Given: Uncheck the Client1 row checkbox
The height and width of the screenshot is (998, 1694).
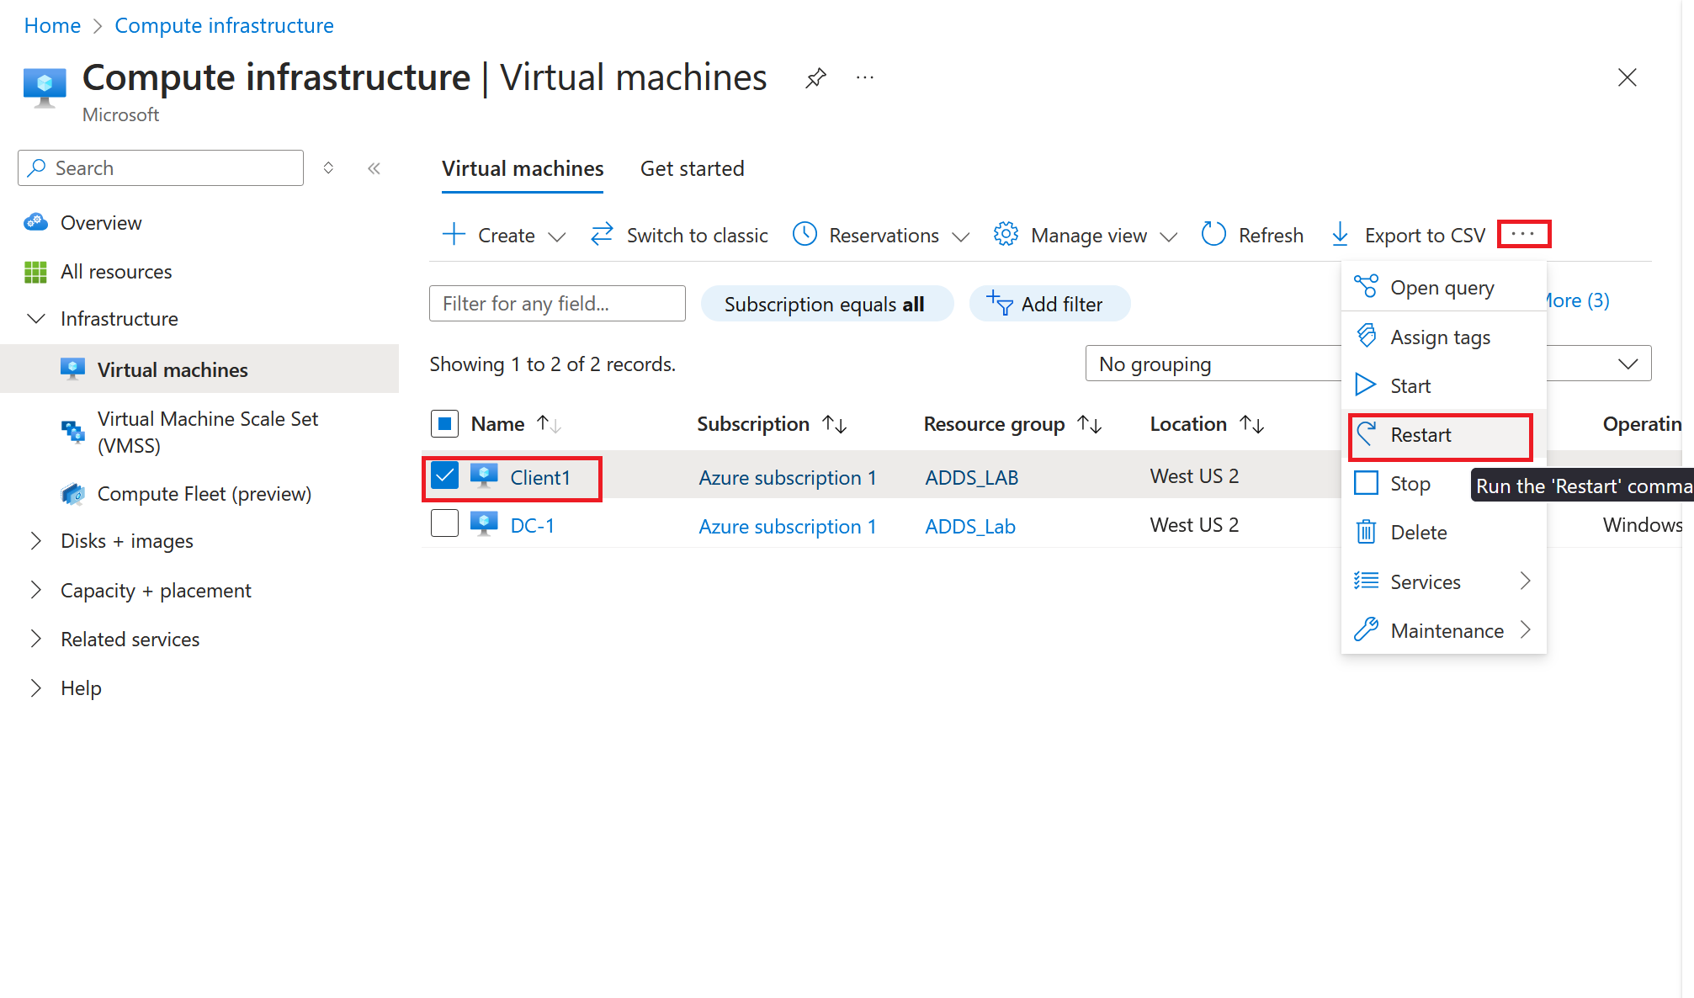Looking at the screenshot, I should pos(444,475).
